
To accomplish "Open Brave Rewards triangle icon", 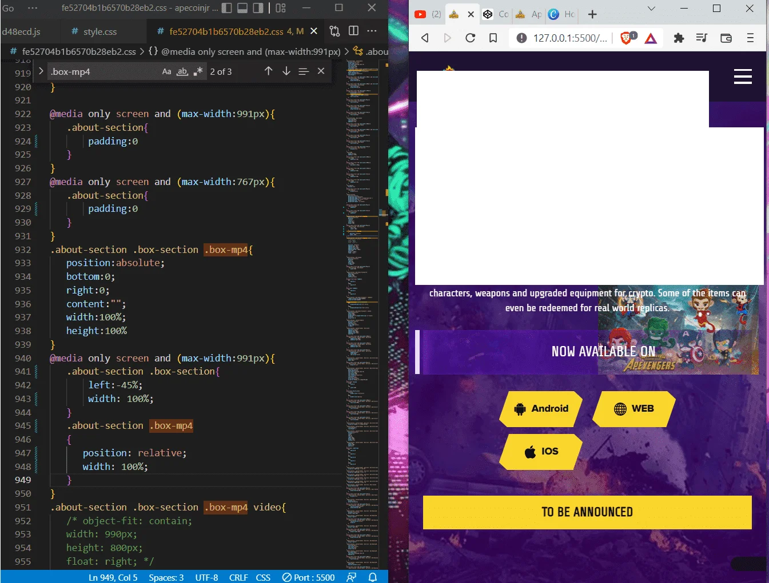I will click(651, 38).
